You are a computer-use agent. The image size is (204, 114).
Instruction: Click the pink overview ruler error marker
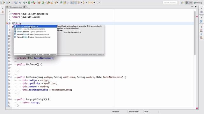pos(197,16)
